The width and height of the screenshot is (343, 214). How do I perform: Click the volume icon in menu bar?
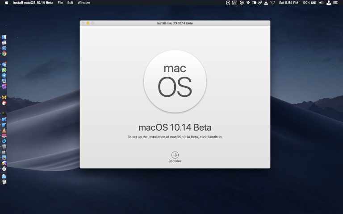tap(321, 3)
